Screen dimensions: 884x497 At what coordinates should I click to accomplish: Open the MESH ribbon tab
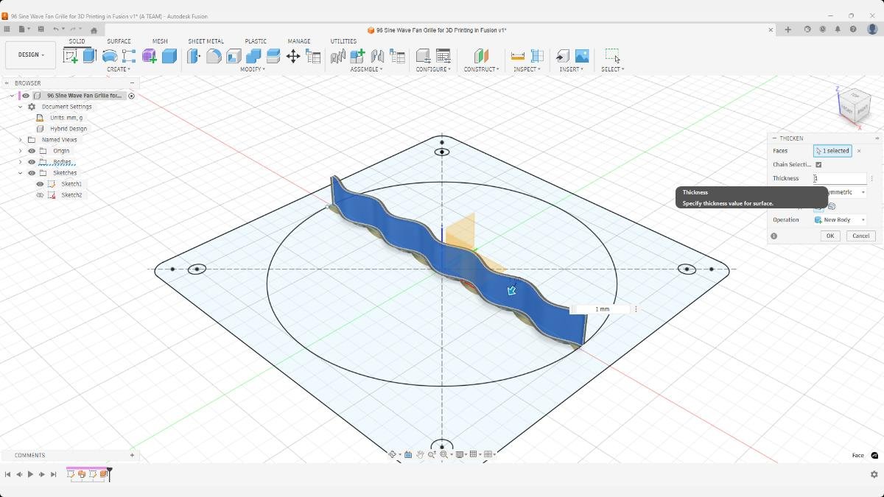(x=160, y=41)
